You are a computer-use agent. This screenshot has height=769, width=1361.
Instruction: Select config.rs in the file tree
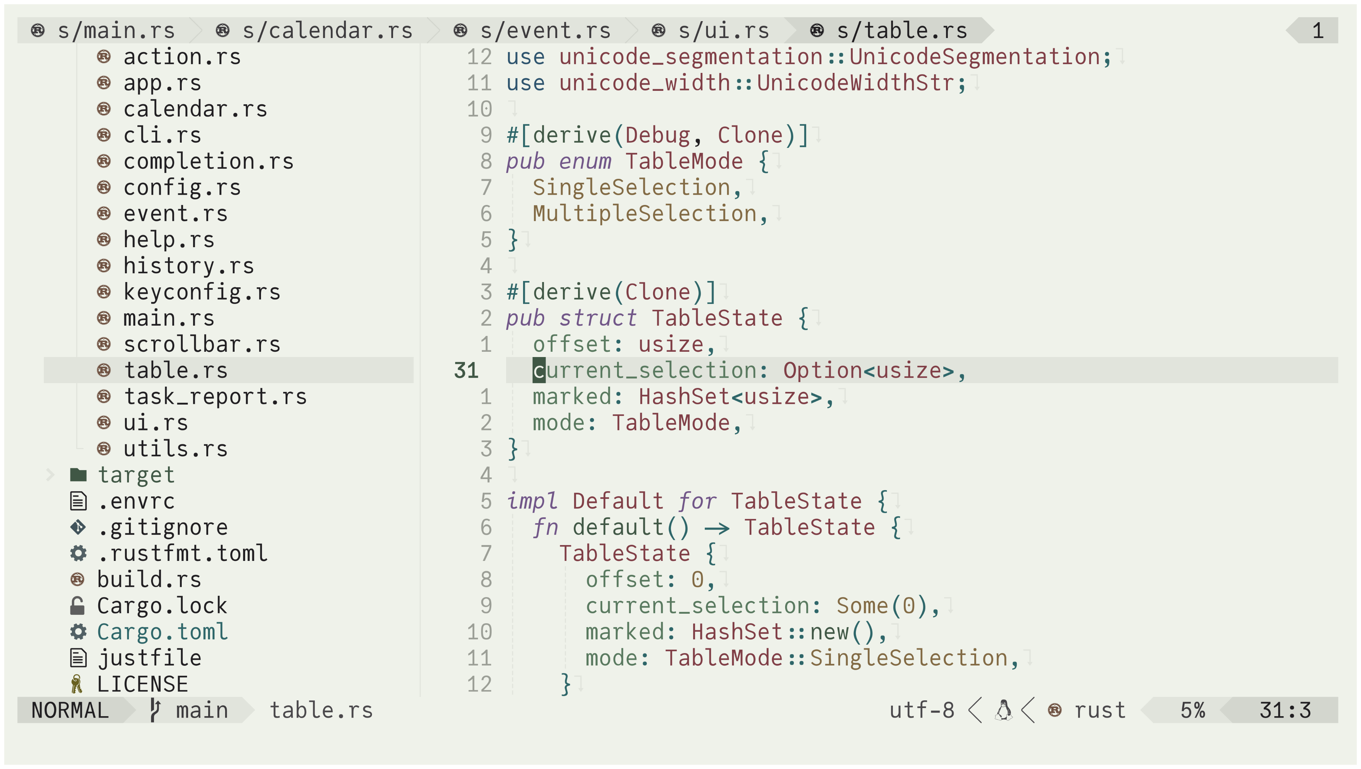pos(182,187)
